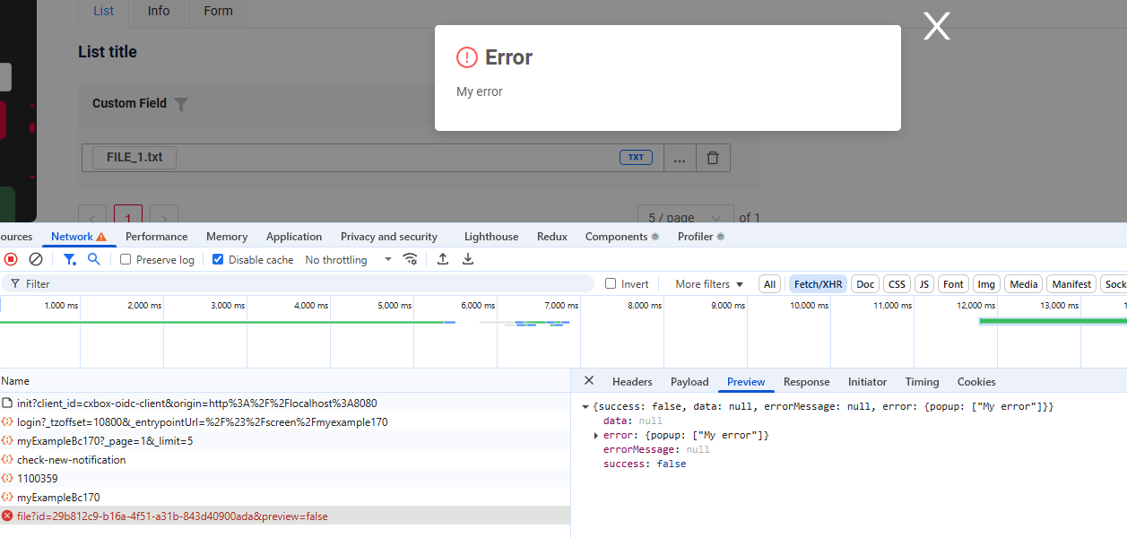Open the No throttling dropdown
The image size is (1127, 538).
(349, 259)
